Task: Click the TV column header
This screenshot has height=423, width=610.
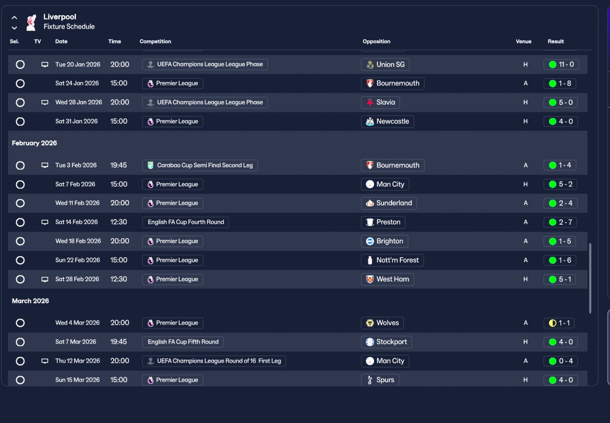Action: (38, 41)
